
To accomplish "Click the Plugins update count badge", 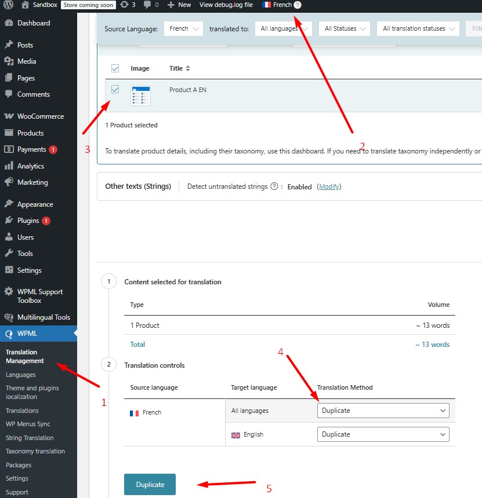I will tap(46, 221).
